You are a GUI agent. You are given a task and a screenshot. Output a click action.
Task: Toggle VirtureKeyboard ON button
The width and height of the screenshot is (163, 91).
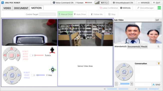point(123,3)
